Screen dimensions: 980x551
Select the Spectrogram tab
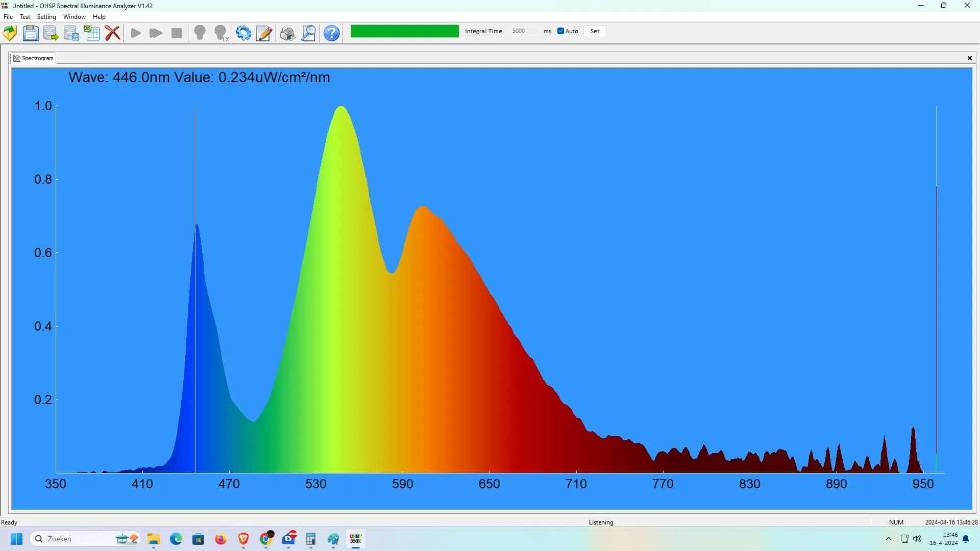coord(33,58)
